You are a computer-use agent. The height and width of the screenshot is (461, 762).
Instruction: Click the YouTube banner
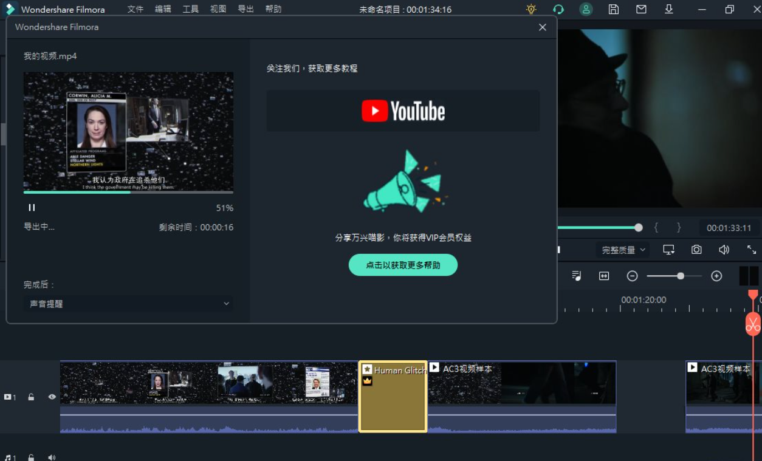(x=403, y=111)
